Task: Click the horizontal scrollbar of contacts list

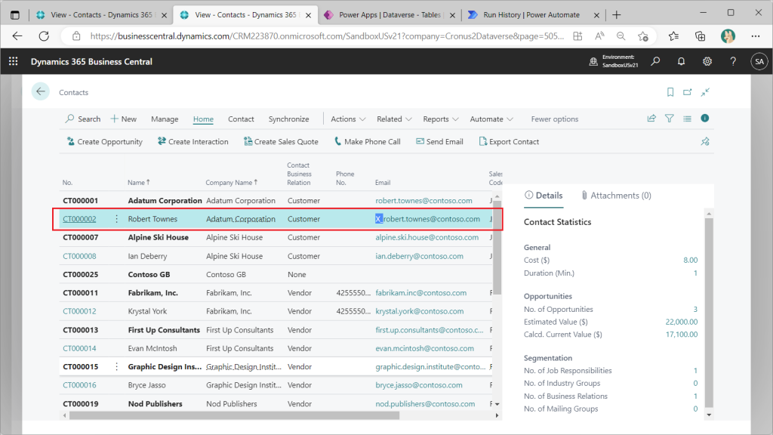Action: (x=234, y=415)
